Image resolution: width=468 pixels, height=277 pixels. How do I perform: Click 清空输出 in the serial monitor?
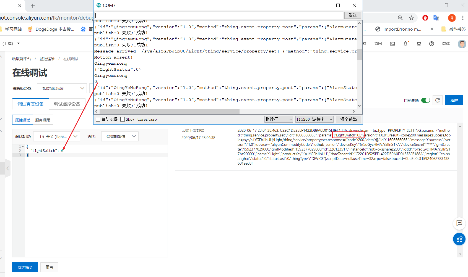pyautogui.click(x=349, y=119)
